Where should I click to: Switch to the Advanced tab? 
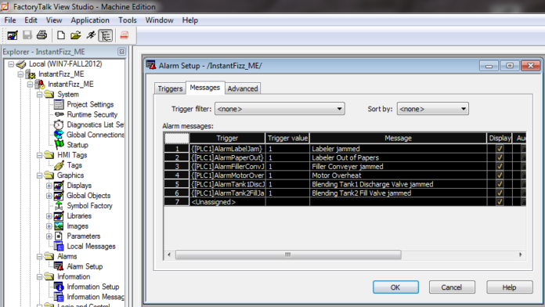tap(243, 88)
